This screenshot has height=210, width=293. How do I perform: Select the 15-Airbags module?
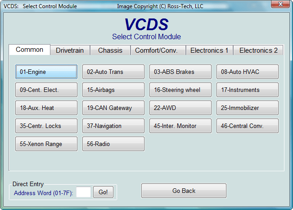[x=113, y=90]
